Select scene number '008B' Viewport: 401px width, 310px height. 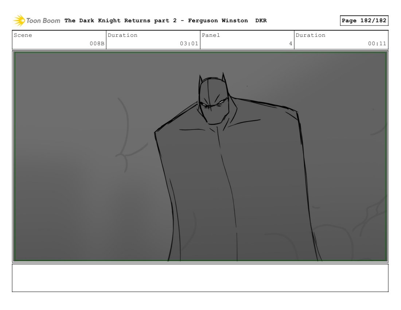[97, 43]
